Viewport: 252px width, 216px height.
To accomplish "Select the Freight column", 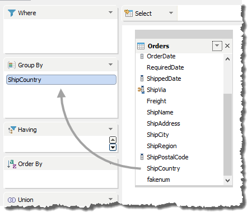I will click(x=156, y=101).
